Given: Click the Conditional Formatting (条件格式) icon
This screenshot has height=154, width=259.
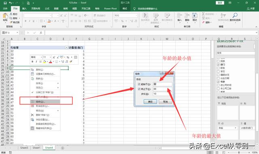Looking at the screenshot, I should point(145,16).
